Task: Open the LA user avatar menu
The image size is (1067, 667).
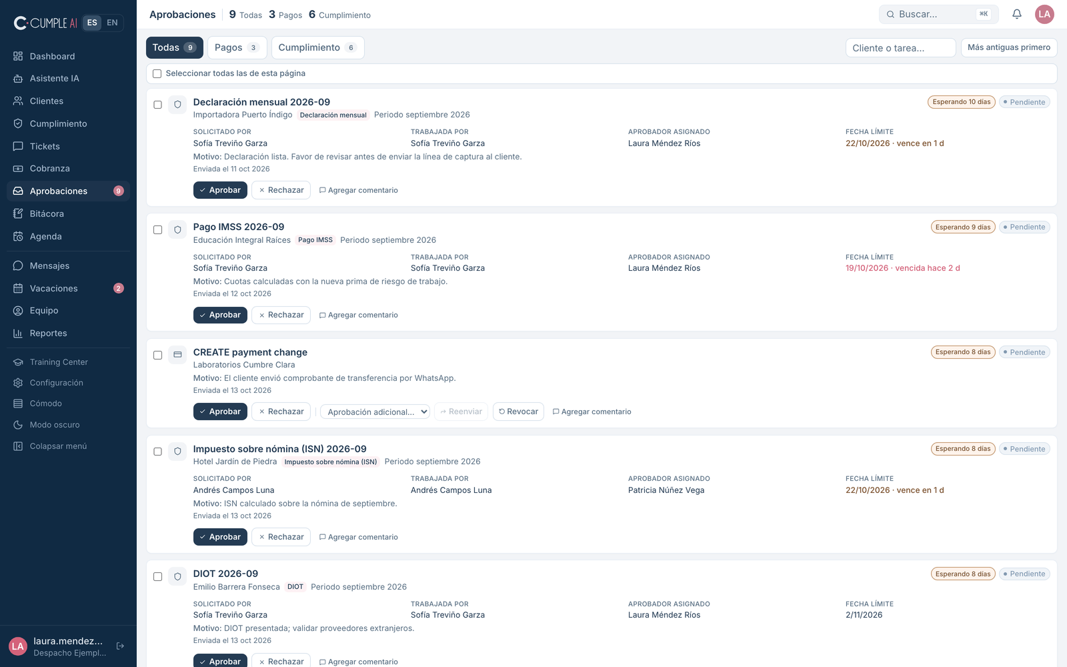Action: click(x=1044, y=14)
